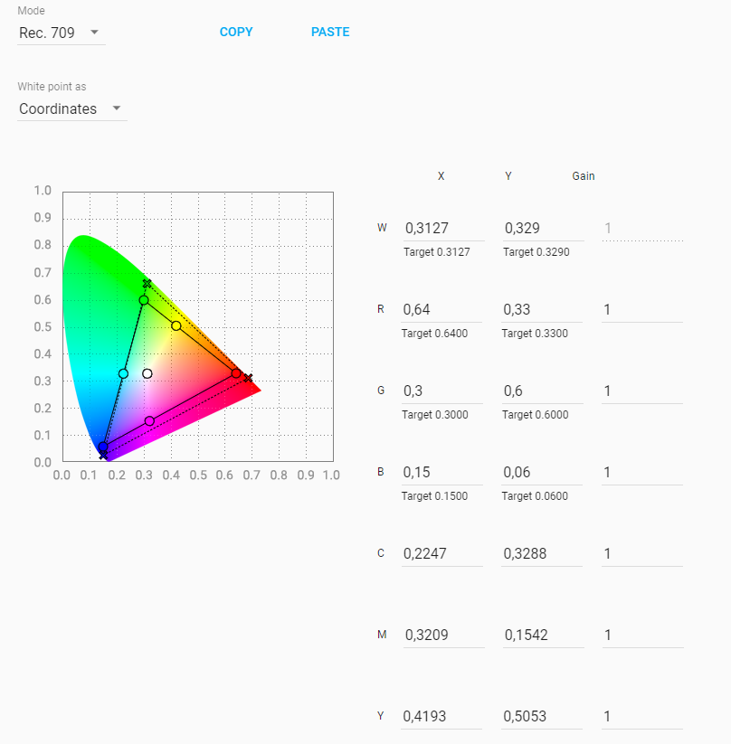The width and height of the screenshot is (731, 744).
Task: Click the Y column header above the fields
Action: tap(508, 176)
